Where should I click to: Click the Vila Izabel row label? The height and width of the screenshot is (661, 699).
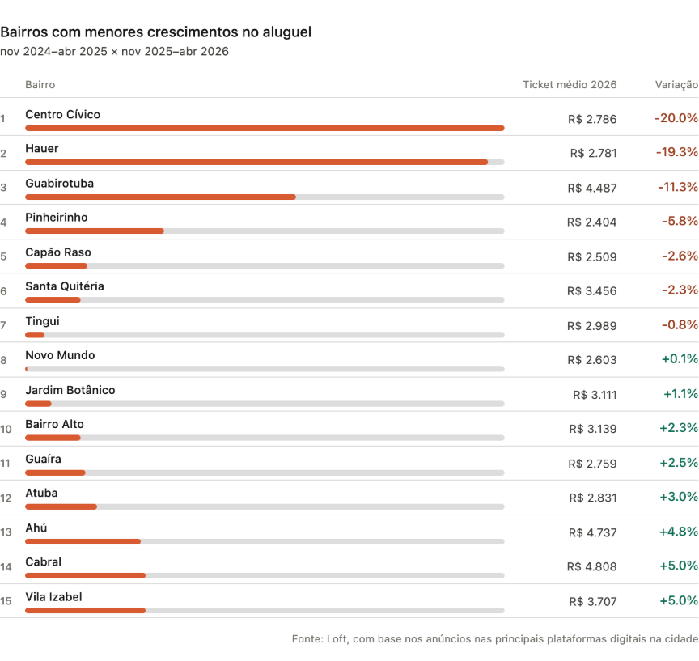coord(53,596)
